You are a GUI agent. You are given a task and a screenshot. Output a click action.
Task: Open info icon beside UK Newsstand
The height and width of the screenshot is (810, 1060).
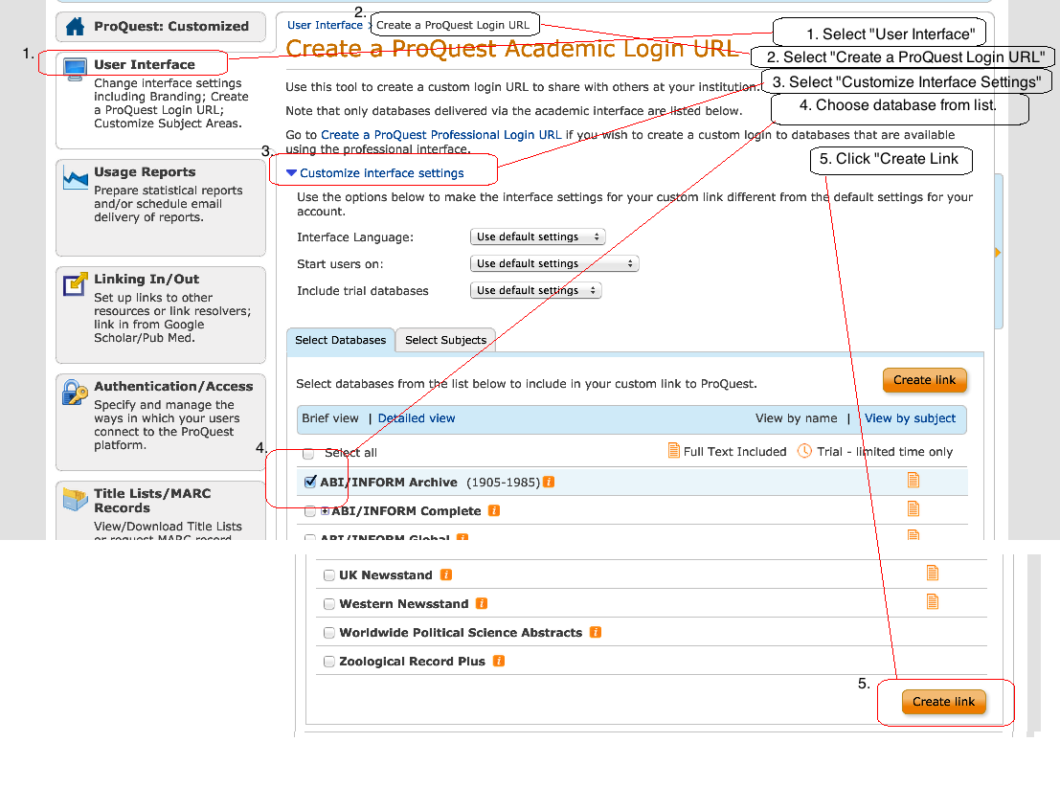446,574
